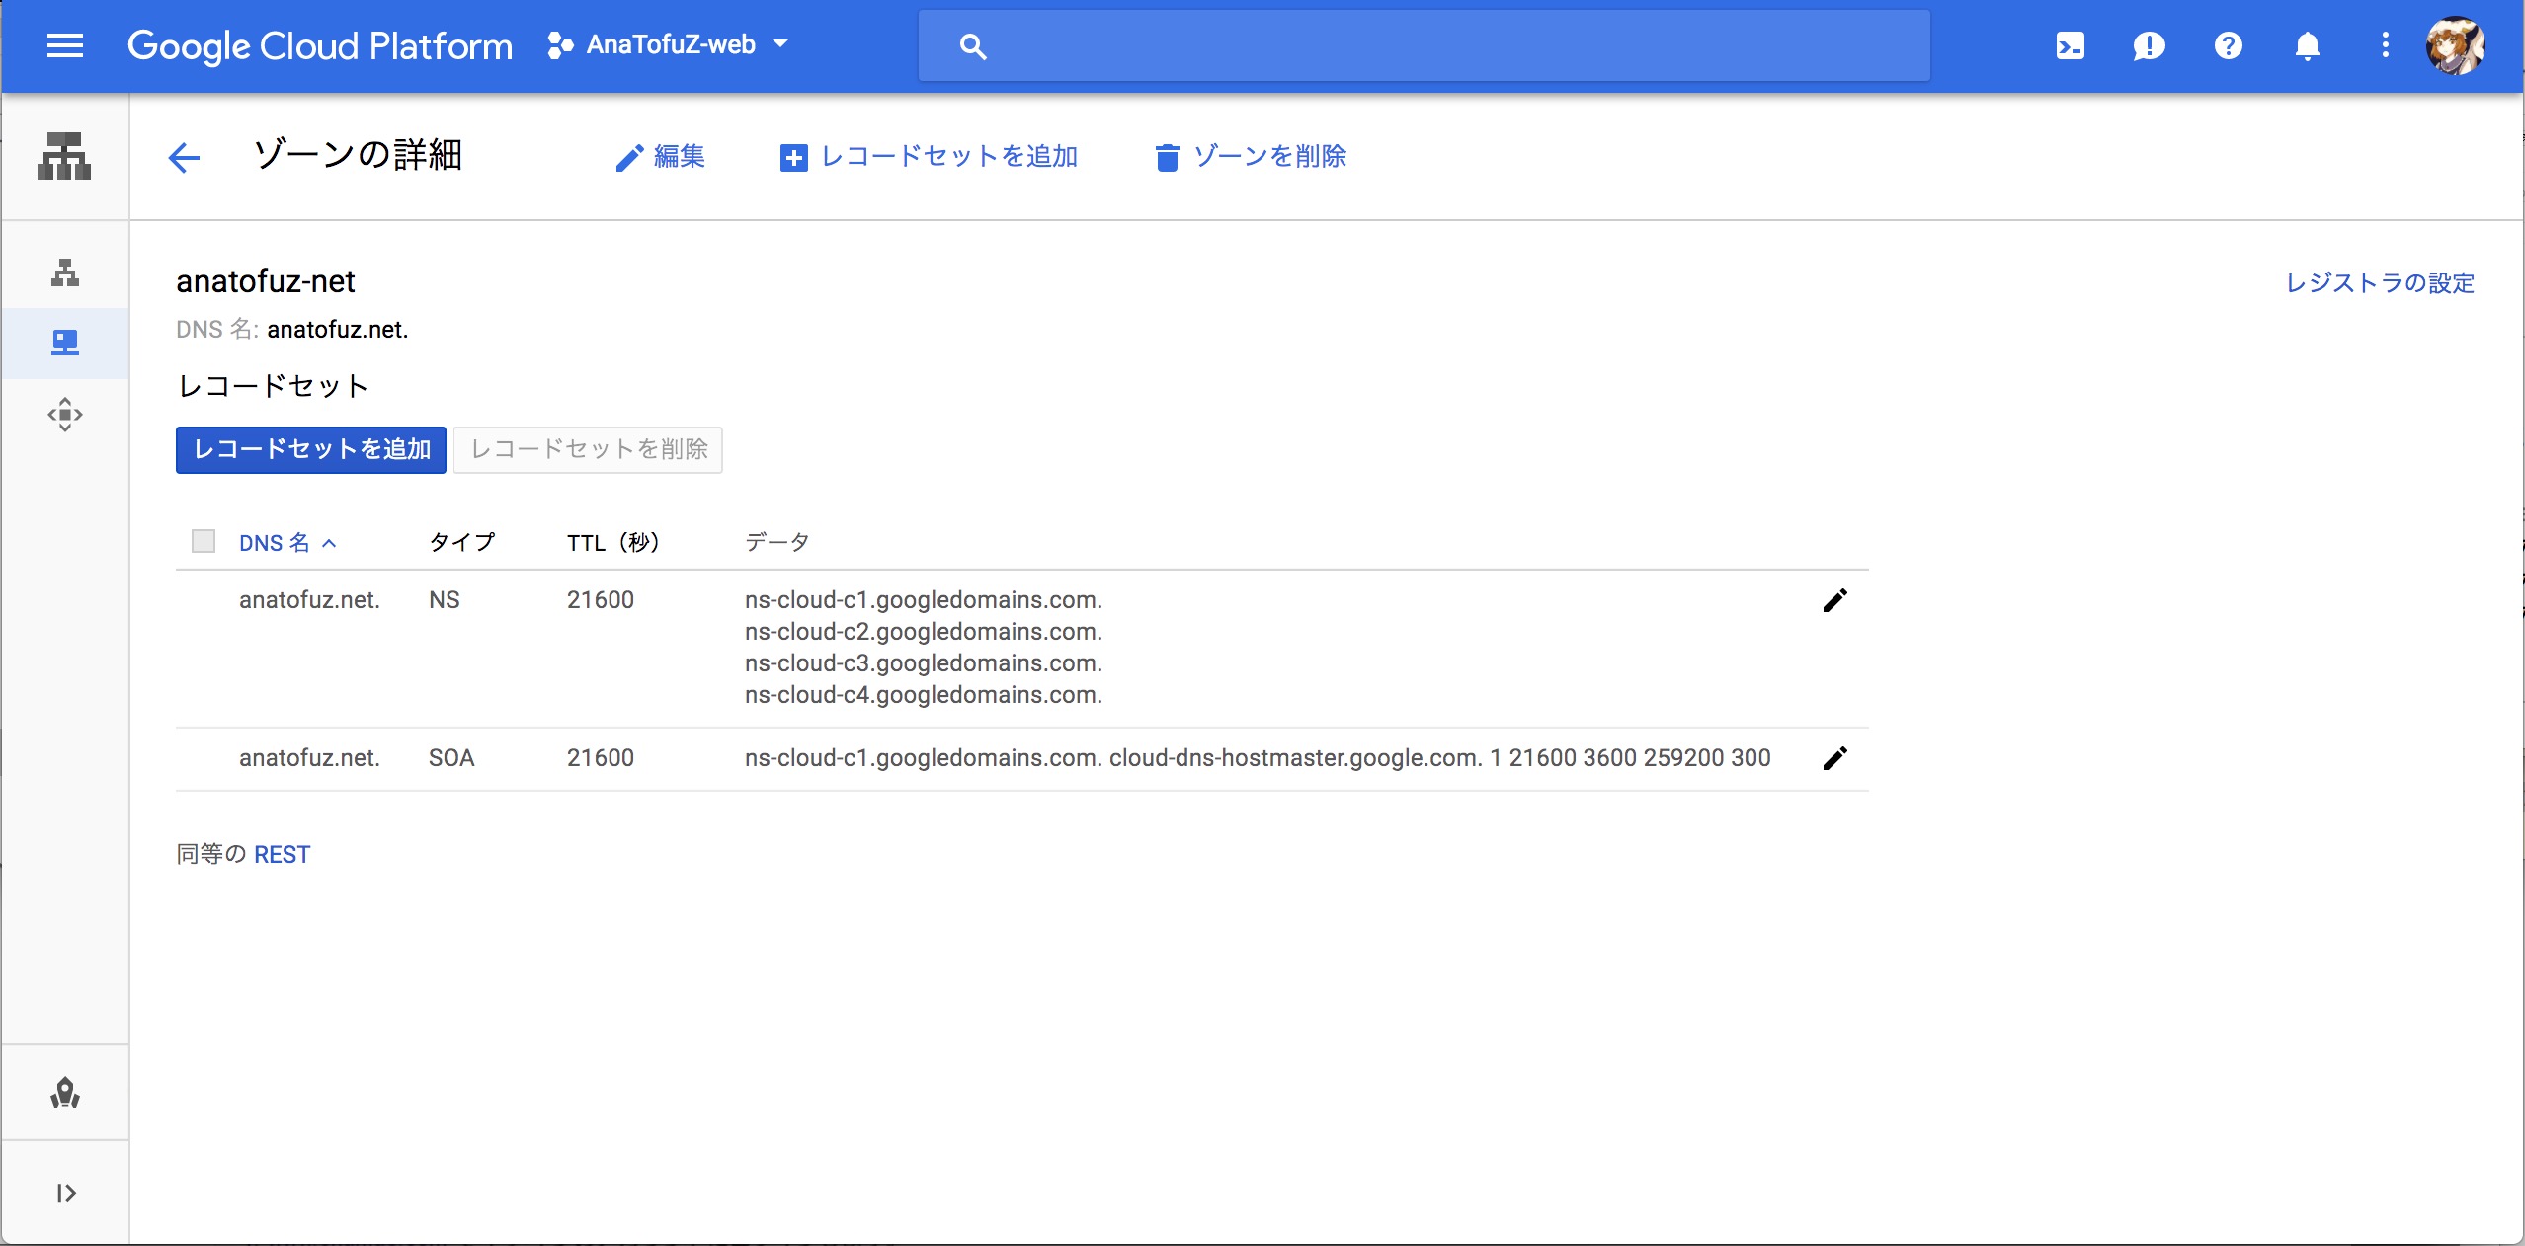Click ゾーンを削除 in the toolbar
This screenshot has height=1246, width=2525.
pos(1251,157)
